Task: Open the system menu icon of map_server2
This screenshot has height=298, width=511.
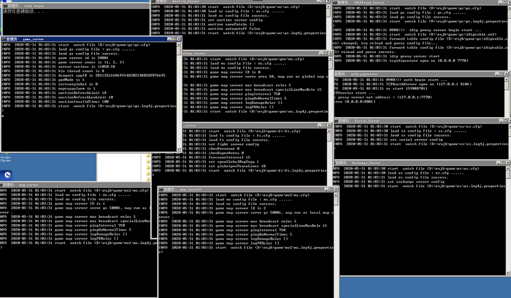Action: (161, 190)
